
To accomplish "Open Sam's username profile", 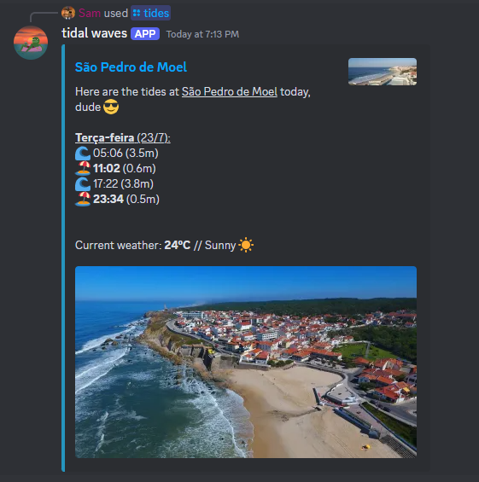I will [90, 13].
